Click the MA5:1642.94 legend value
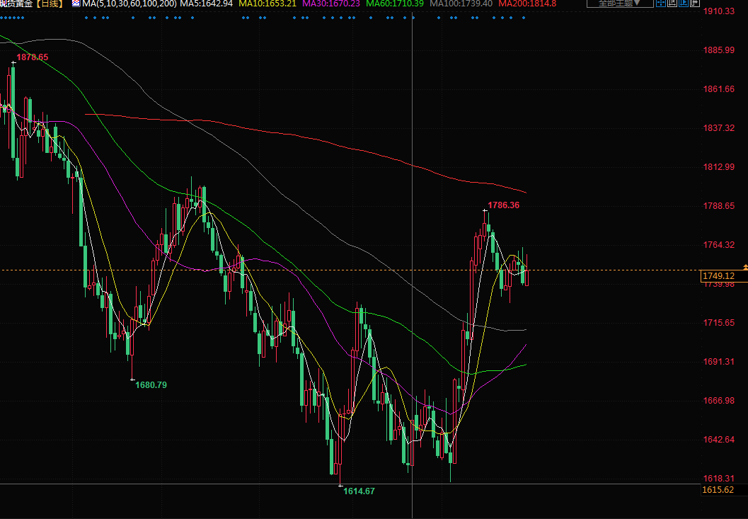This screenshot has width=748, height=519. click(206, 4)
